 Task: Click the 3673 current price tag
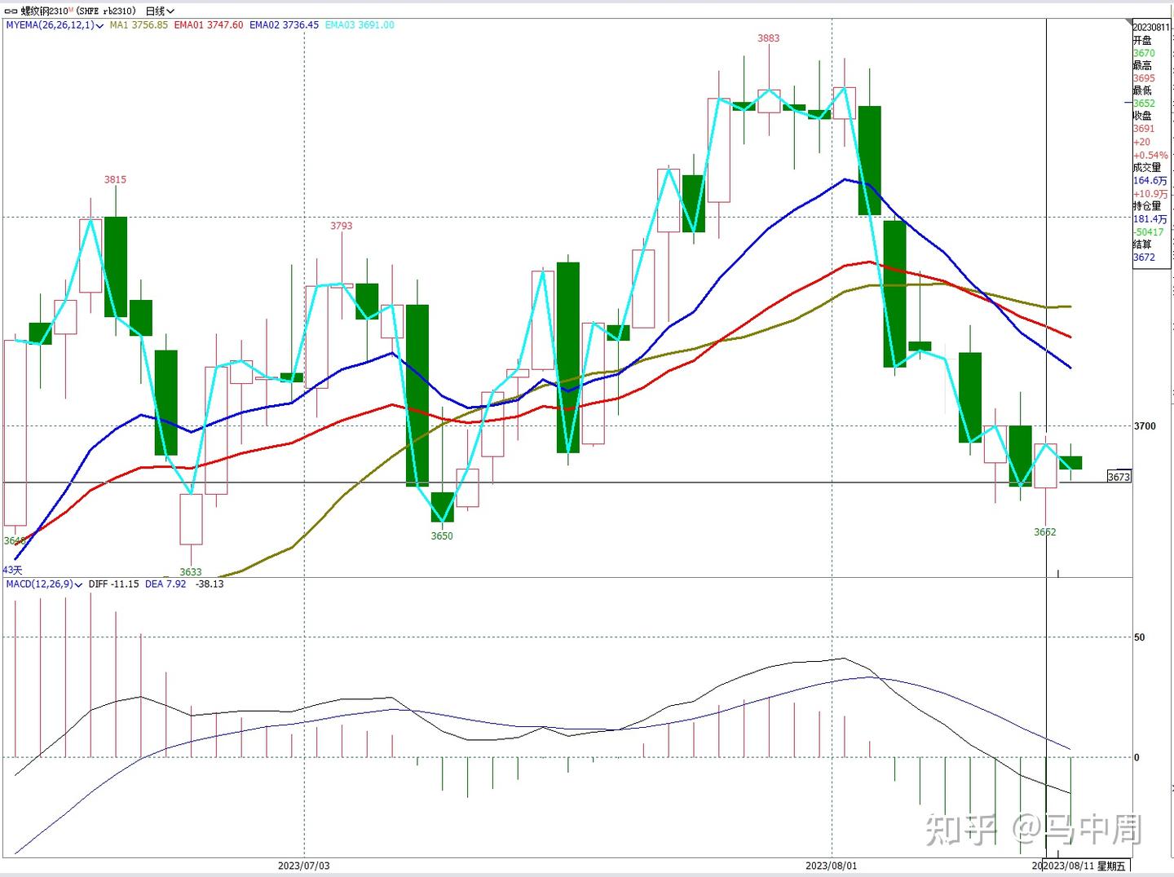click(1119, 477)
